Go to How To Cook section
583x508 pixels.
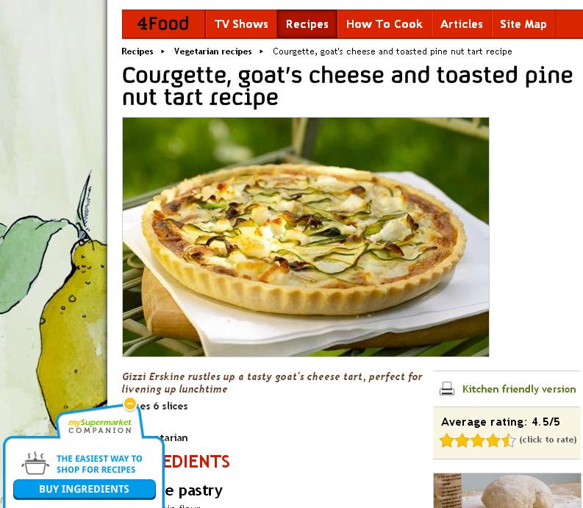pyautogui.click(x=384, y=24)
